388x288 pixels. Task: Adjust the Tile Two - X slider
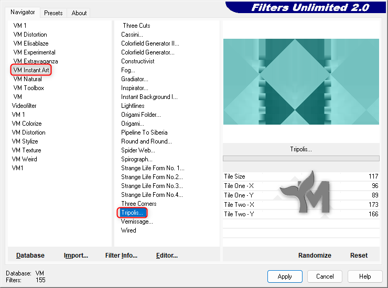[x=301, y=205]
